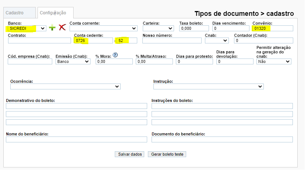Viewport: 305px width, 170px height.
Task: Click the 'Instruções do boleto:' label
Action: tap(172, 100)
